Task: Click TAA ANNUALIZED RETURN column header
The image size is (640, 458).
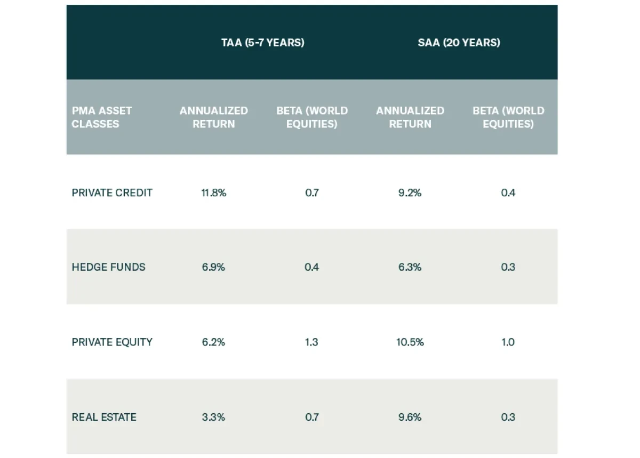Action: (213, 117)
